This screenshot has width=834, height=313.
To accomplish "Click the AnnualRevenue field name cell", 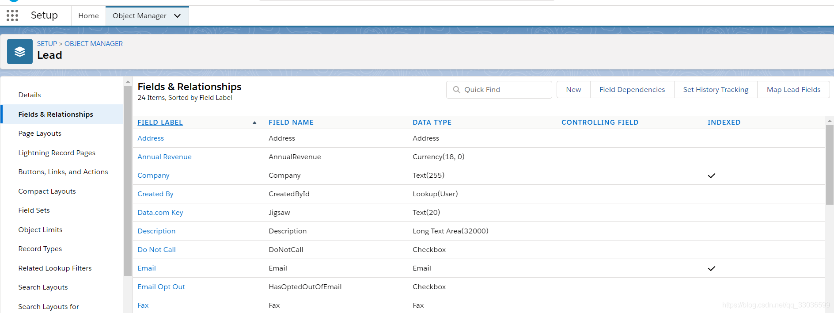I will (295, 157).
